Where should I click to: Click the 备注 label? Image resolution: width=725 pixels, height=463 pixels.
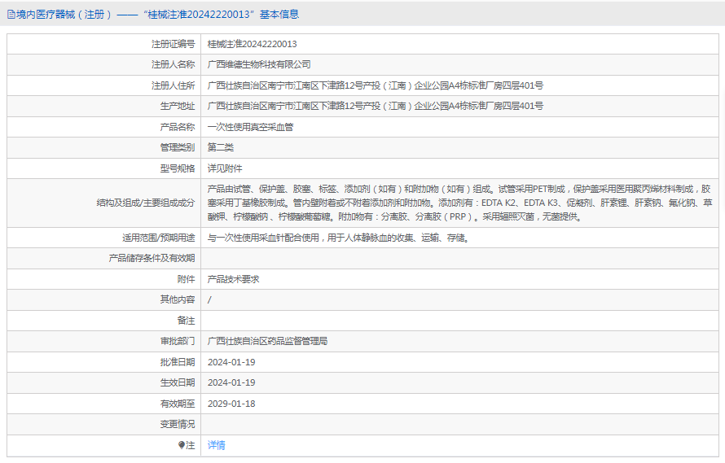coord(187,321)
